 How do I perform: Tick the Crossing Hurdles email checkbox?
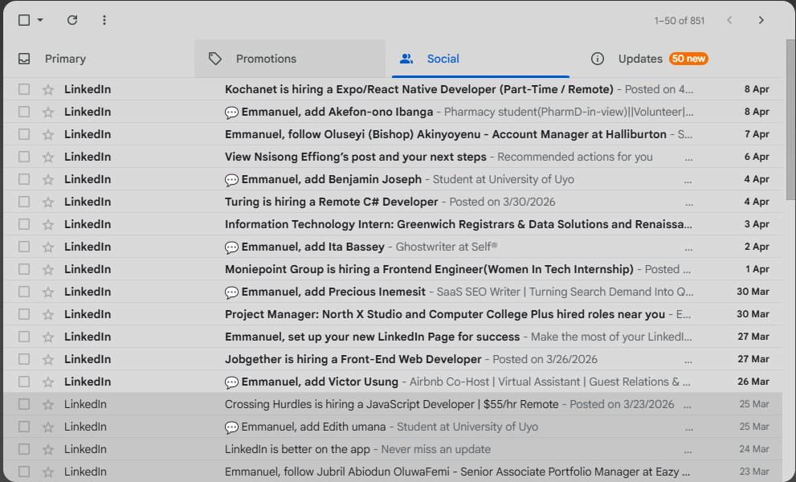point(24,404)
